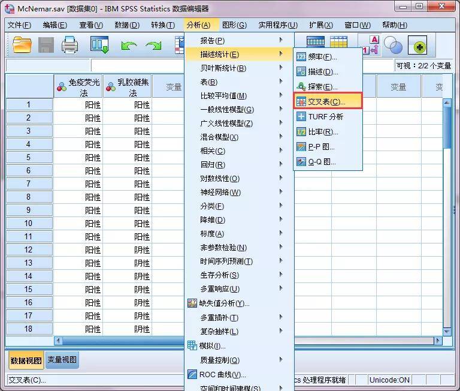Open the 转换(T) menu

163,25
